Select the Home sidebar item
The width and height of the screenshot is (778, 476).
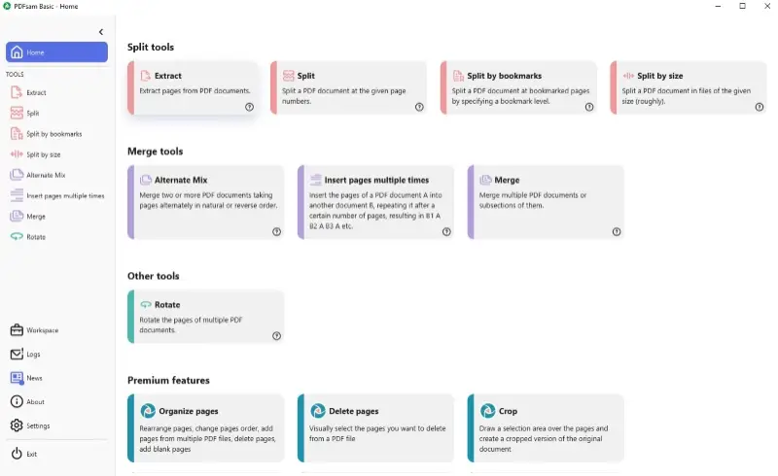(56, 52)
